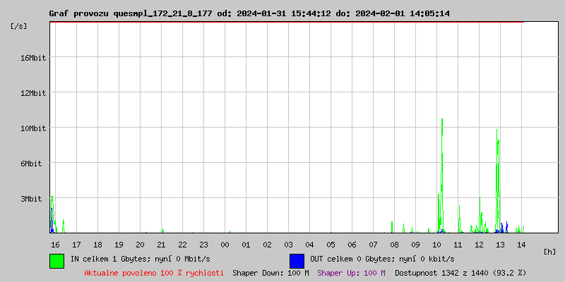This screenshot has width=565, height=282.
Task: Select the hour 10 x-axis marker
Action: (x=436, y=244)
